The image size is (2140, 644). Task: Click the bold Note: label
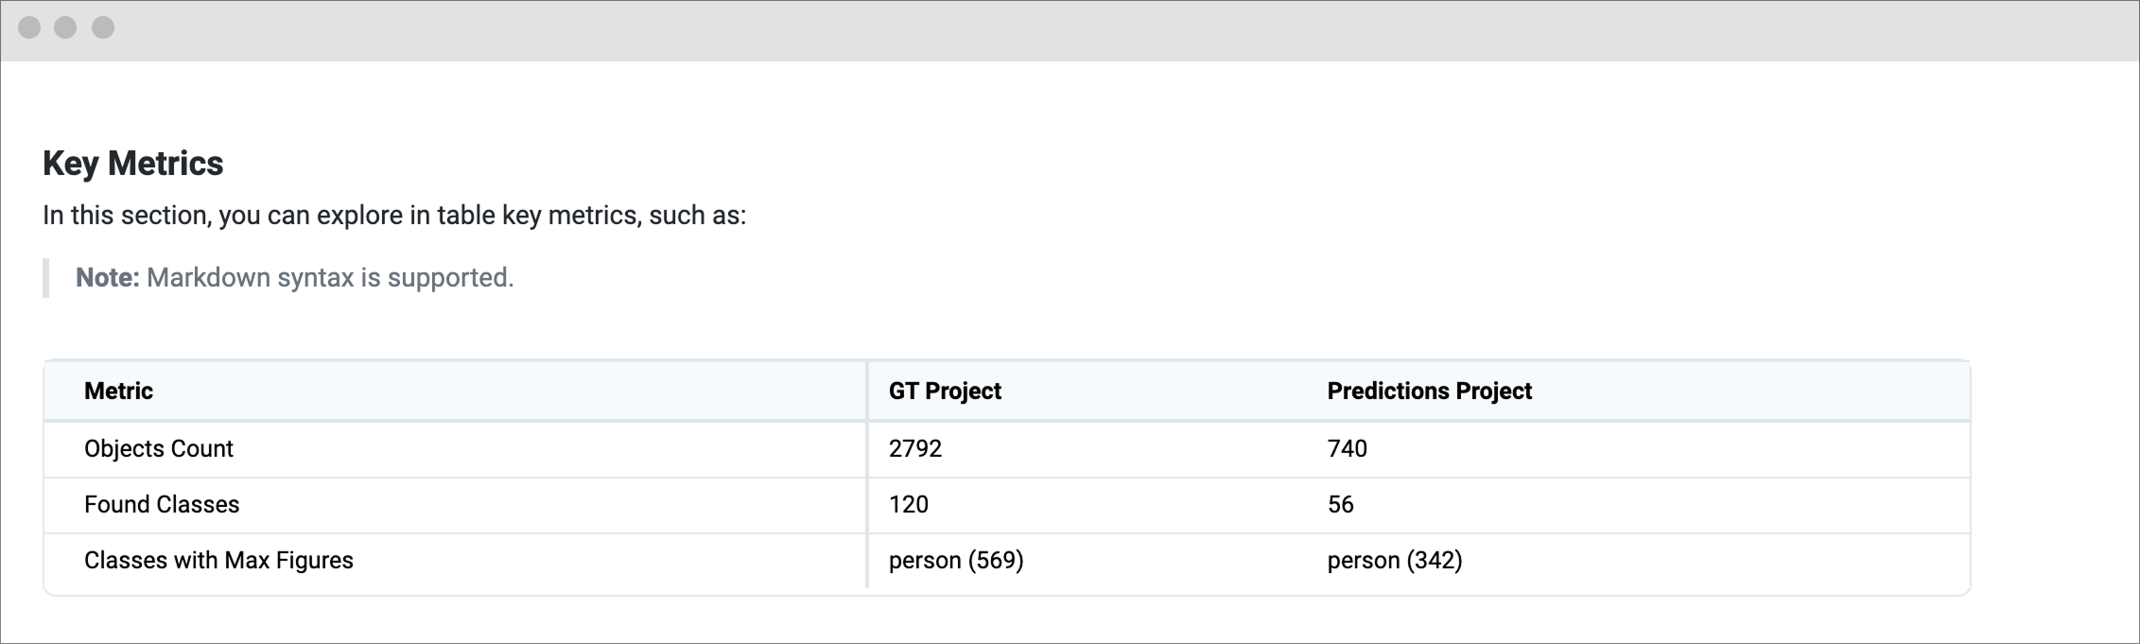pos(108,277)
